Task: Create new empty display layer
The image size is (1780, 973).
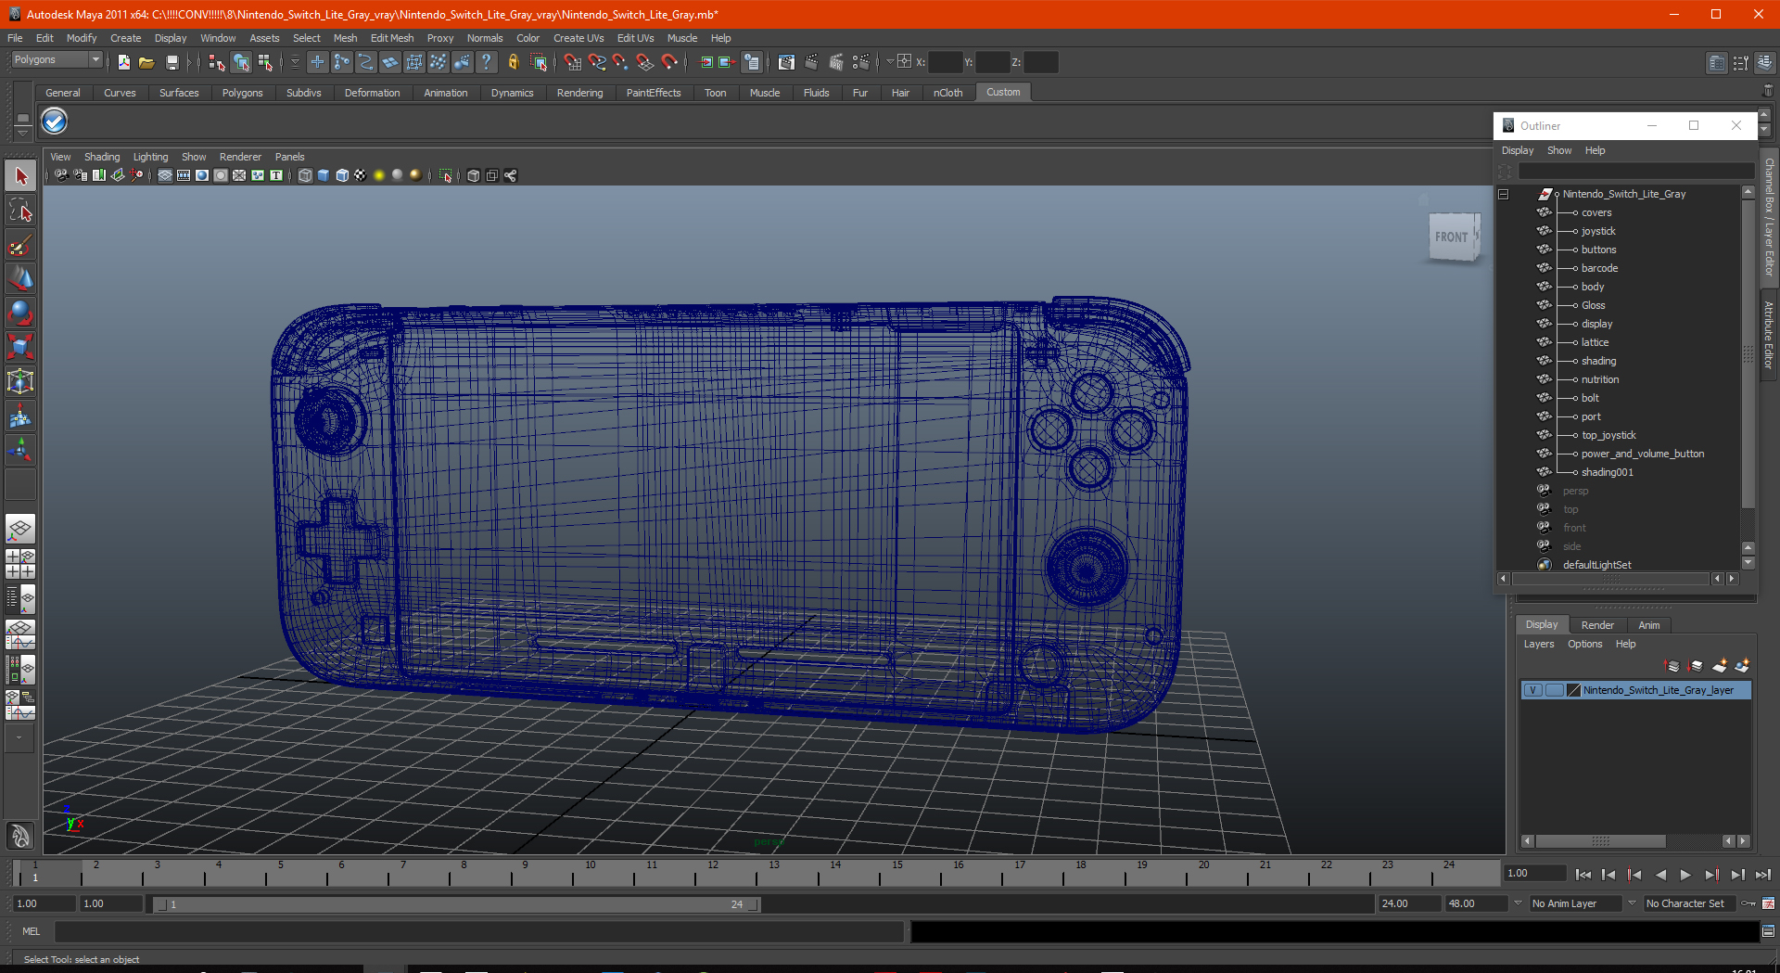Action: coord(1720,666)
